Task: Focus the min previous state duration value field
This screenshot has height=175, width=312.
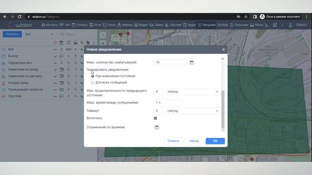Action: click(158, 92)
